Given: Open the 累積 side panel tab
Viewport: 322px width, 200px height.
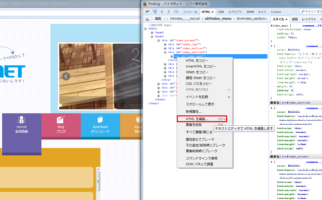Looking at the screenshot, I should 295,19.
